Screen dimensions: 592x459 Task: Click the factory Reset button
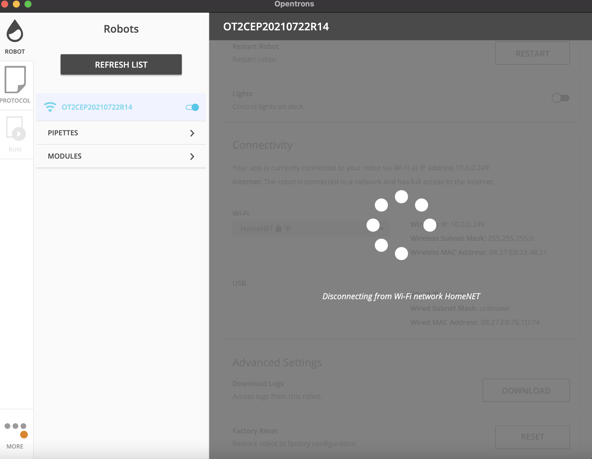(532, 437)
